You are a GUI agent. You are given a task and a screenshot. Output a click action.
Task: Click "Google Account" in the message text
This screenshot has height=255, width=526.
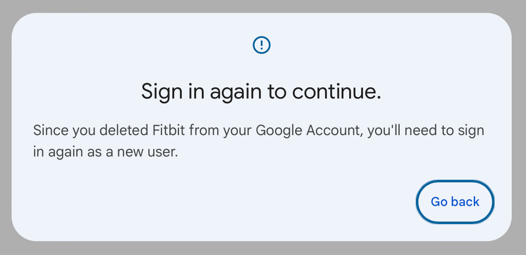[309, 130]
